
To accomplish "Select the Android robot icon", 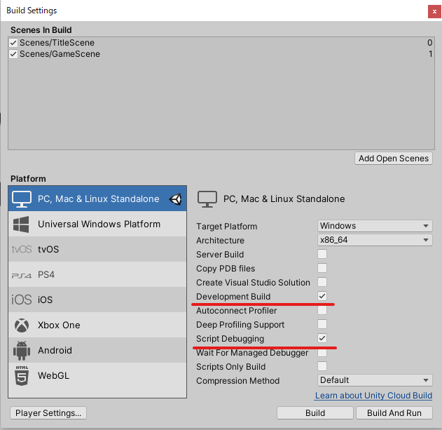I will pyautogui.click(x=22, y=350).
